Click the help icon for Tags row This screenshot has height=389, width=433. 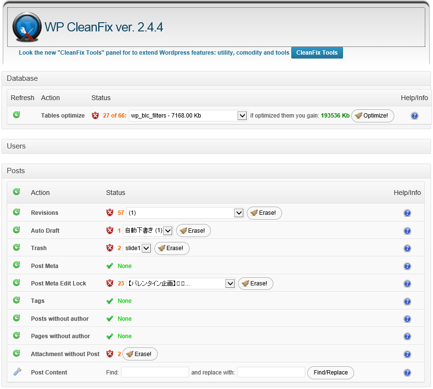click(x=407, y=301)
